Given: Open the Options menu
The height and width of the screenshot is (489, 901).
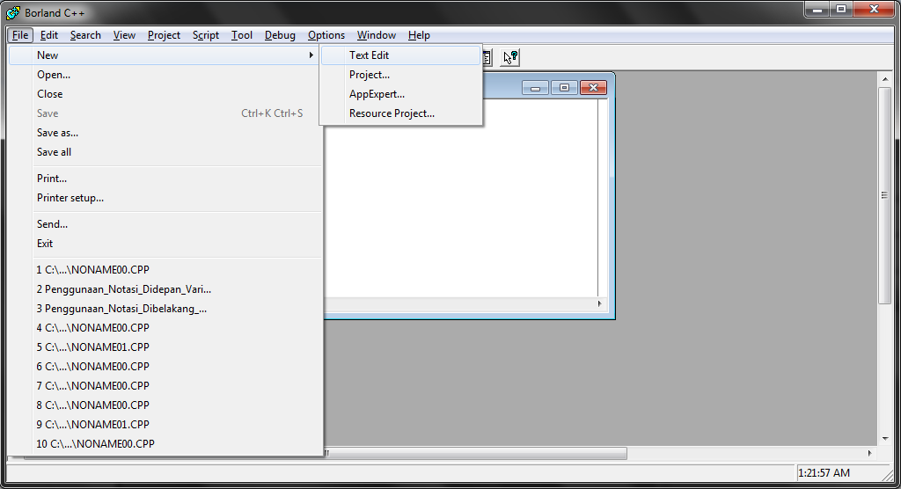Looking at the screenshot, I should click(326, 35).
